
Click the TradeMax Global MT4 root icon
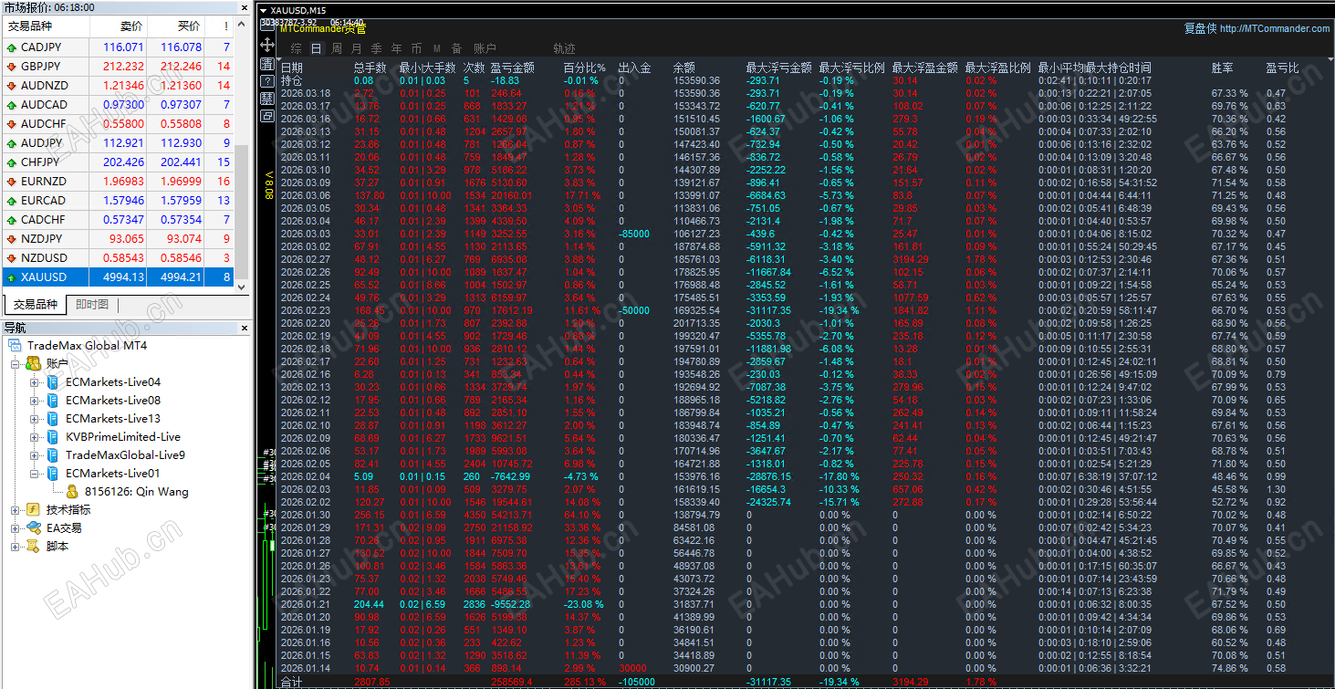[x=16, y=346]
